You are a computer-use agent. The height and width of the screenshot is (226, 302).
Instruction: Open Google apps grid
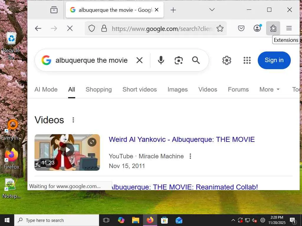pyautogui.click(x=247, y=60)
